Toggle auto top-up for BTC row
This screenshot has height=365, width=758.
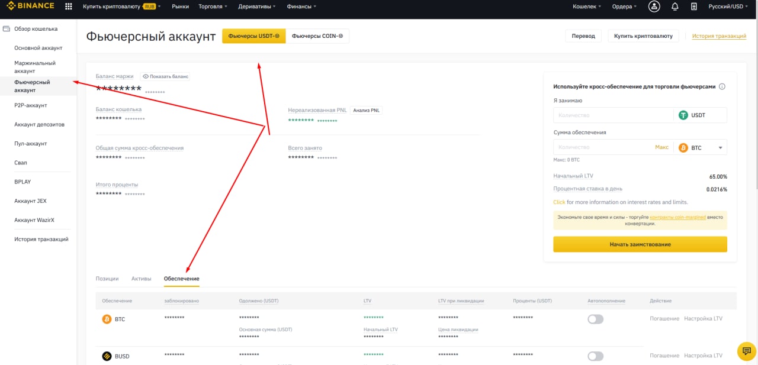[595, 319]
